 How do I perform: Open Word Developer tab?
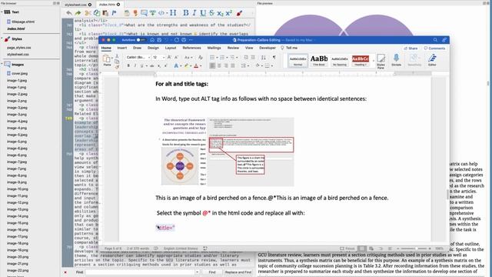(268, 48)
